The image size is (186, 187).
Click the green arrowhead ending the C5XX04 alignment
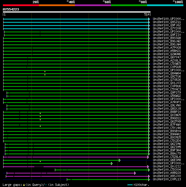(x=149, y=170)
